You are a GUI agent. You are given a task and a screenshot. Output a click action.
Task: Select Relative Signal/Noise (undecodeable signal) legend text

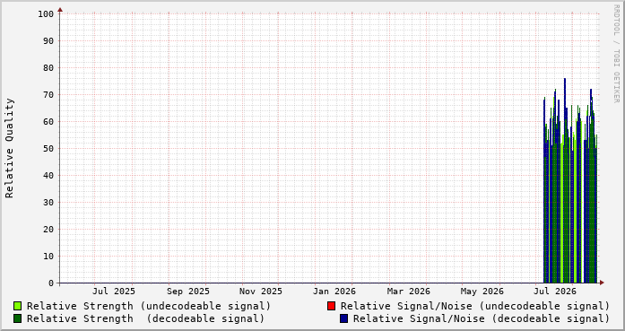[475, 306]
